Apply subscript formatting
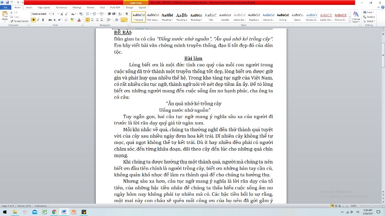 tap(55, 20)
